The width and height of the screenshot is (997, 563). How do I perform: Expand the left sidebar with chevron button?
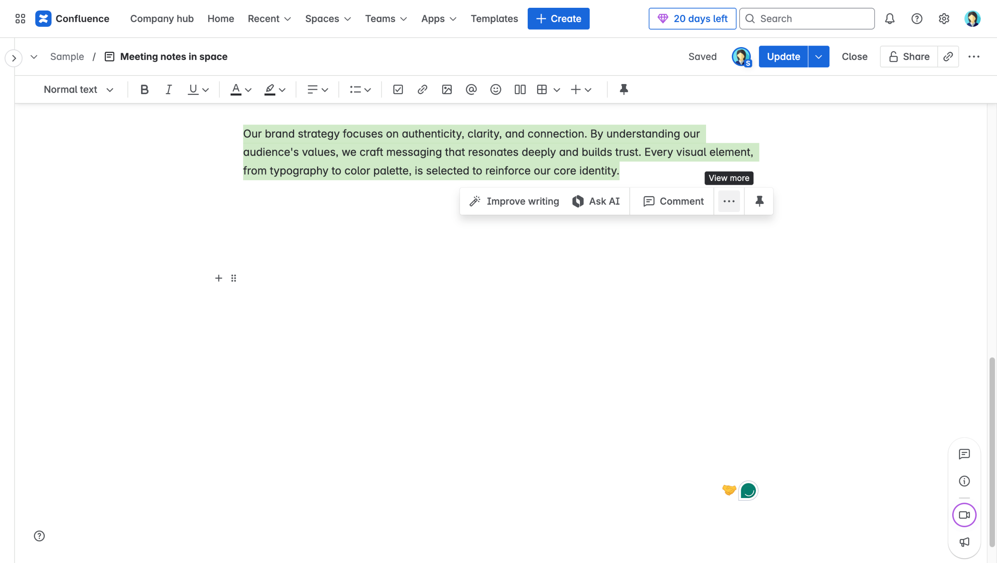click(x=14, y=58)
